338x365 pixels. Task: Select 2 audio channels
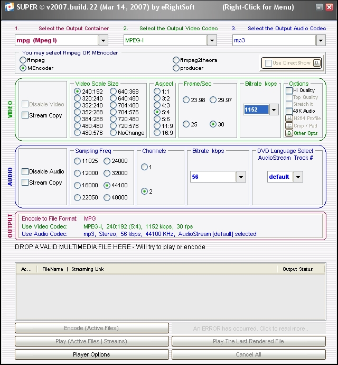click(144, 191)
